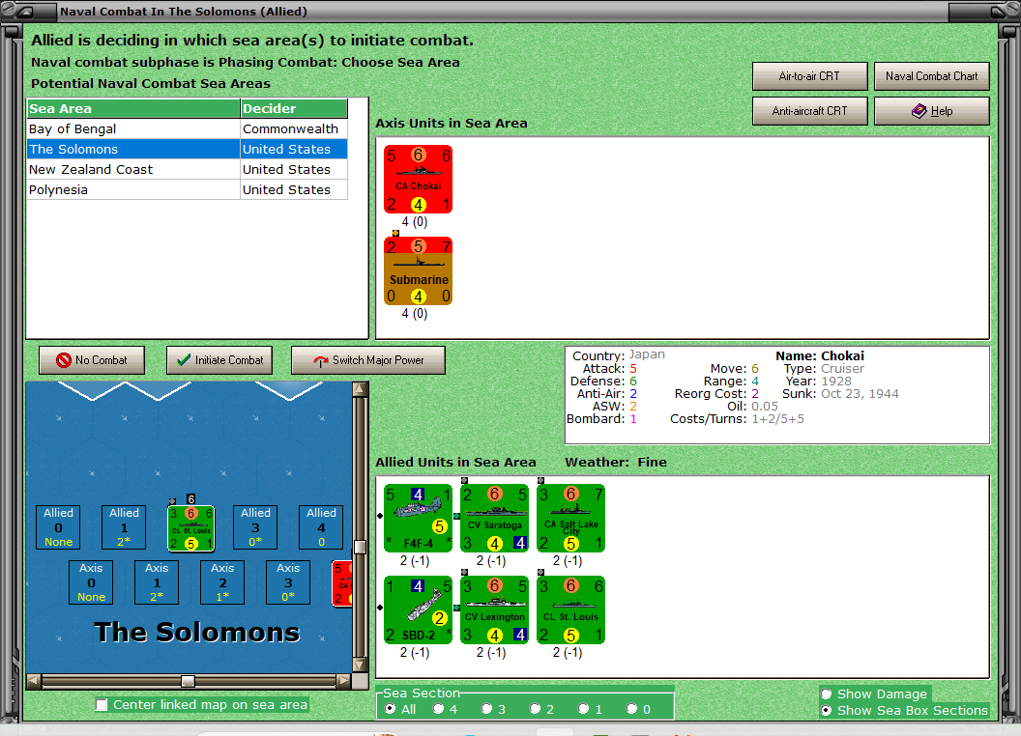Click the Initiate Combat button
Screen dimensions: 1021x736
coord(219,360)
